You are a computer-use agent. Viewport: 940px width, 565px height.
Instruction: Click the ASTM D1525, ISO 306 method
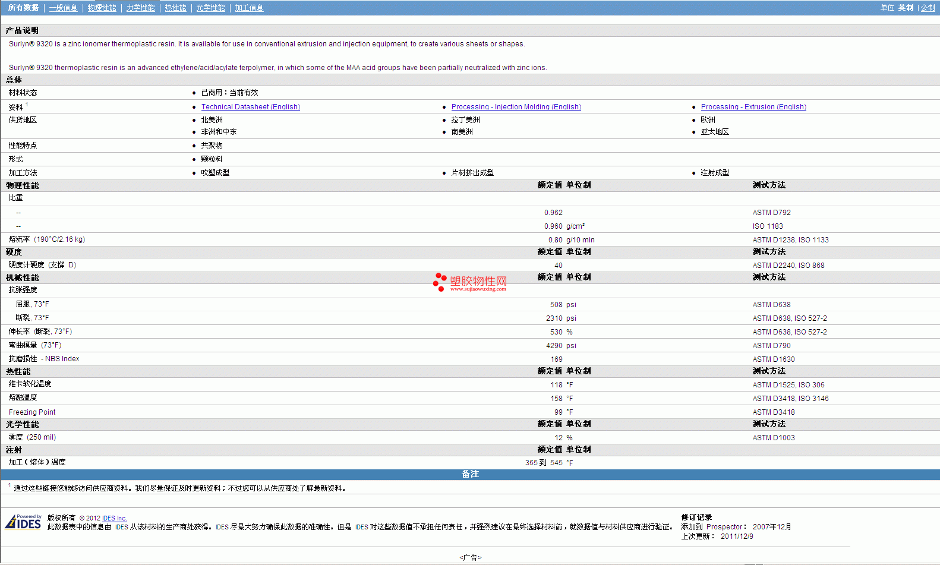coord(788,385)
